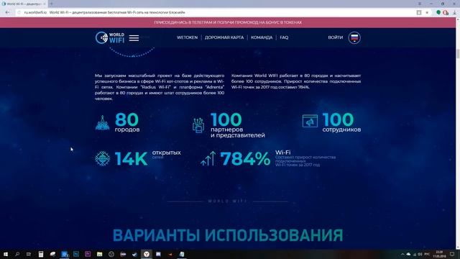
Task: Open the Russian flag language selector
Action: pyautogui.click(x=354, y=37)
